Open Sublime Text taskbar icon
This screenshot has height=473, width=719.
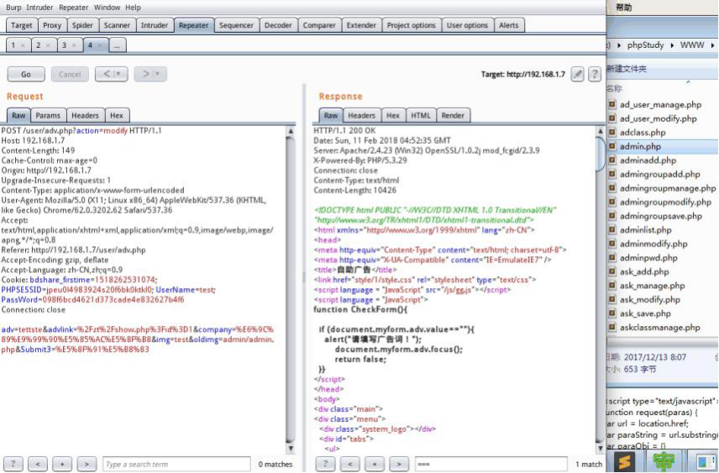point(624,461)
